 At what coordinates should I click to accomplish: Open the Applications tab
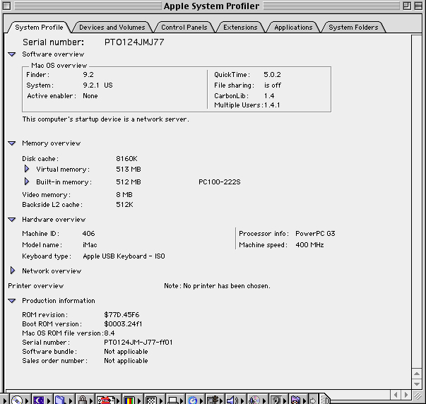point(293,28)
